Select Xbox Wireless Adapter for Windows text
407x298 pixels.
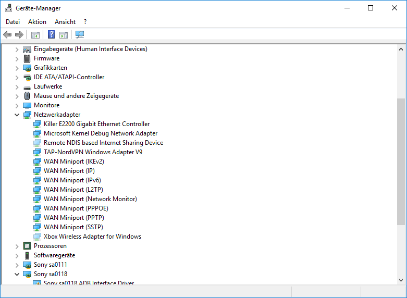click(92, 237)
